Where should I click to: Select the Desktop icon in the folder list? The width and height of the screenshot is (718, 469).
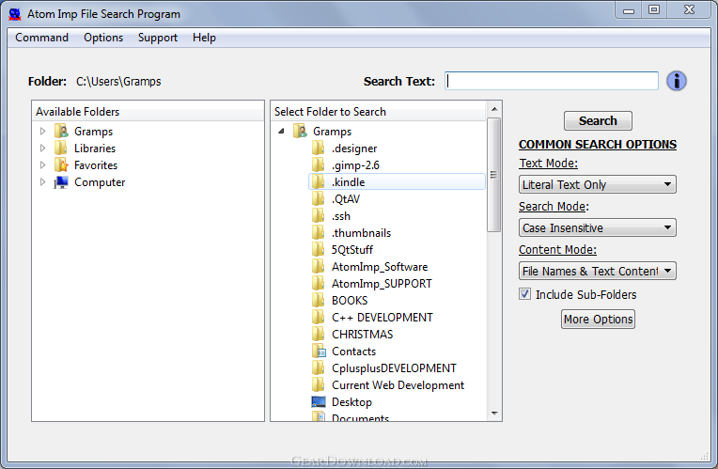319,401
